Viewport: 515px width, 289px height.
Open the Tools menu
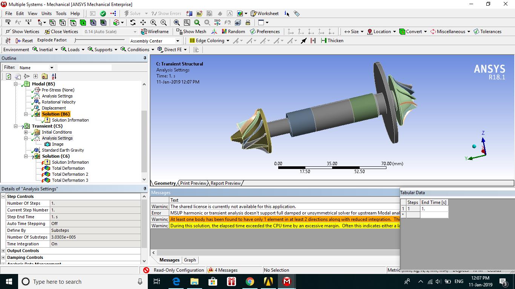coord(61,14)
